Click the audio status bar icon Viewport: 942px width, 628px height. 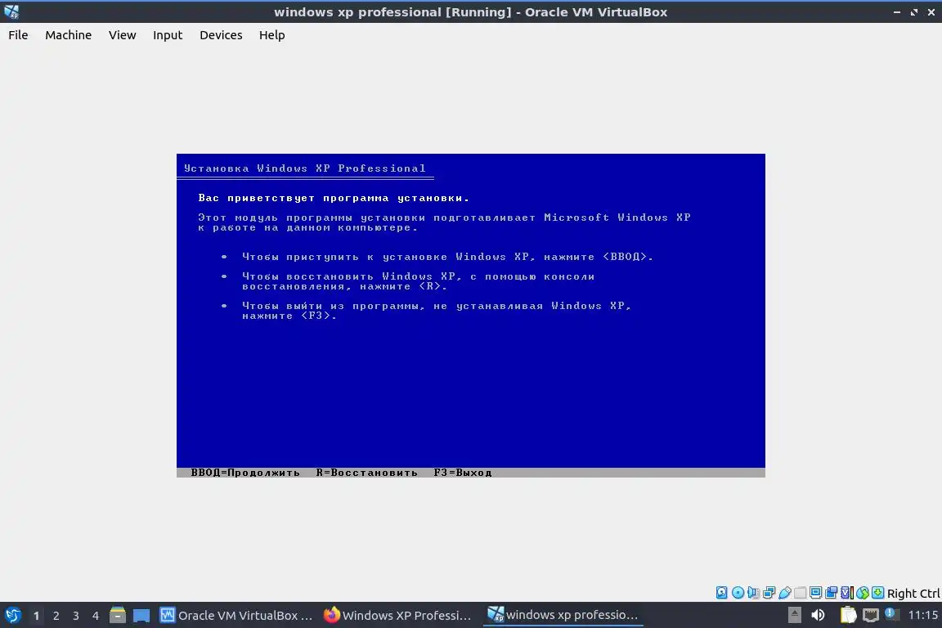[x=753, y=593]
